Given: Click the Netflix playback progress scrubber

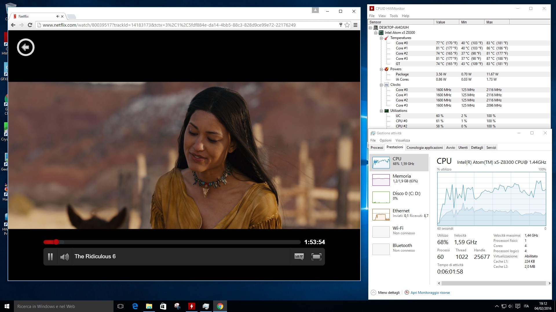Looking at the screenshot, I should [56, 242].
